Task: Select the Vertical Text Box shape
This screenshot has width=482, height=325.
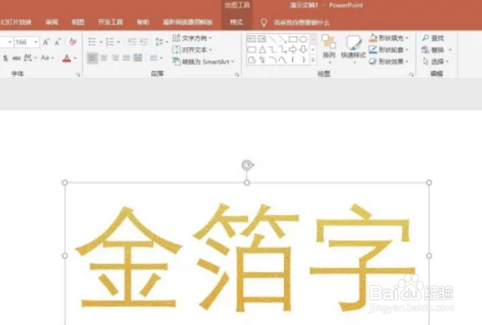Action: point(262,39)
